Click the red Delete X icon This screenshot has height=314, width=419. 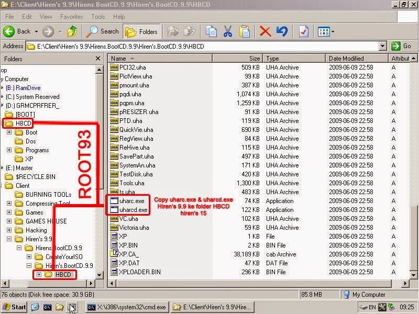click(265, 31)
